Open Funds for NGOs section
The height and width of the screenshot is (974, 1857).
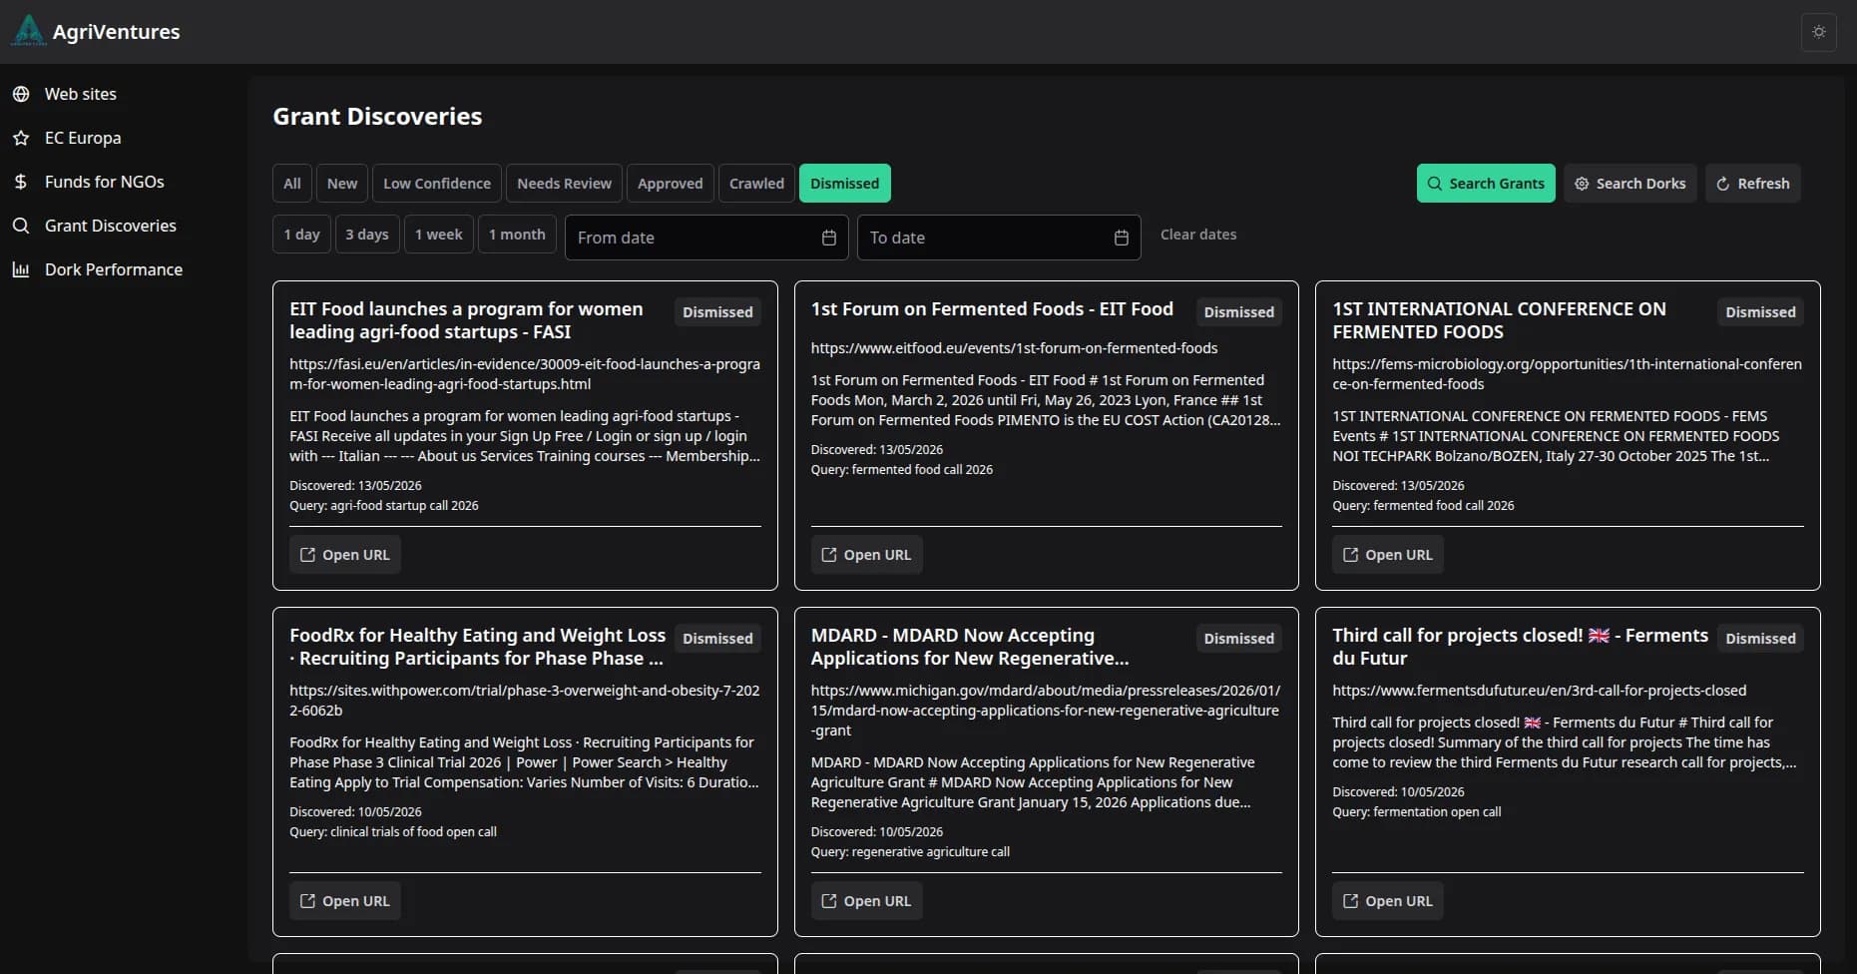point(104,182)
